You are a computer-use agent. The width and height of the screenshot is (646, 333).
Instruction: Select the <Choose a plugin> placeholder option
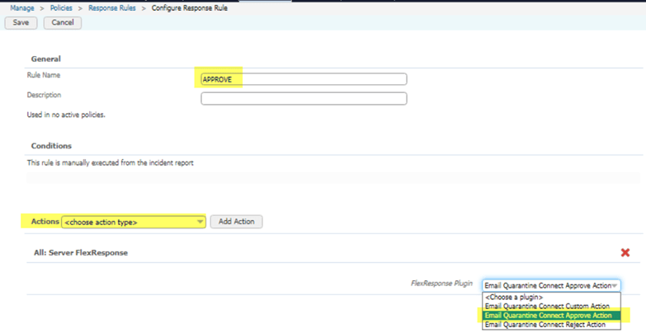pos(514,297)
